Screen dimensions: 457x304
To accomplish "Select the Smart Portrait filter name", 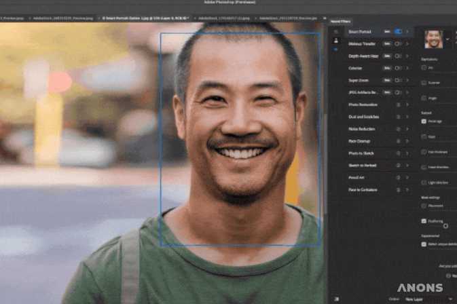I will point(360,31).
